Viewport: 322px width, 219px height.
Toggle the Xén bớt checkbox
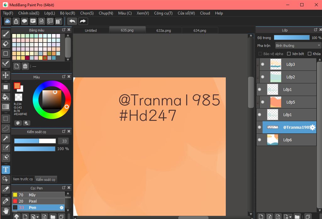pyautogui.click(x=289, y=54)
